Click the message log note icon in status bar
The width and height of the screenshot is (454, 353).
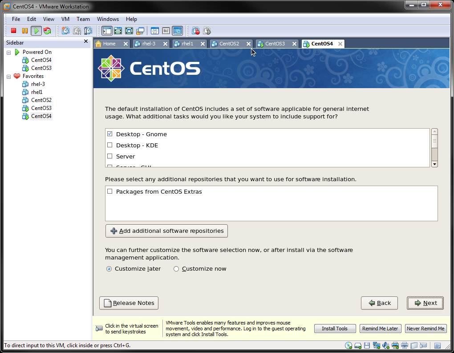tap(438, 345)
